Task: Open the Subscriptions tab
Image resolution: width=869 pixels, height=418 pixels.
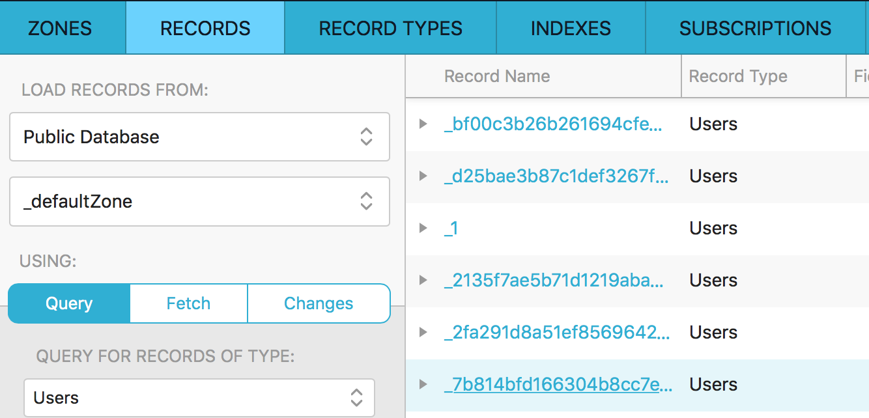Action: coord(755,29)
